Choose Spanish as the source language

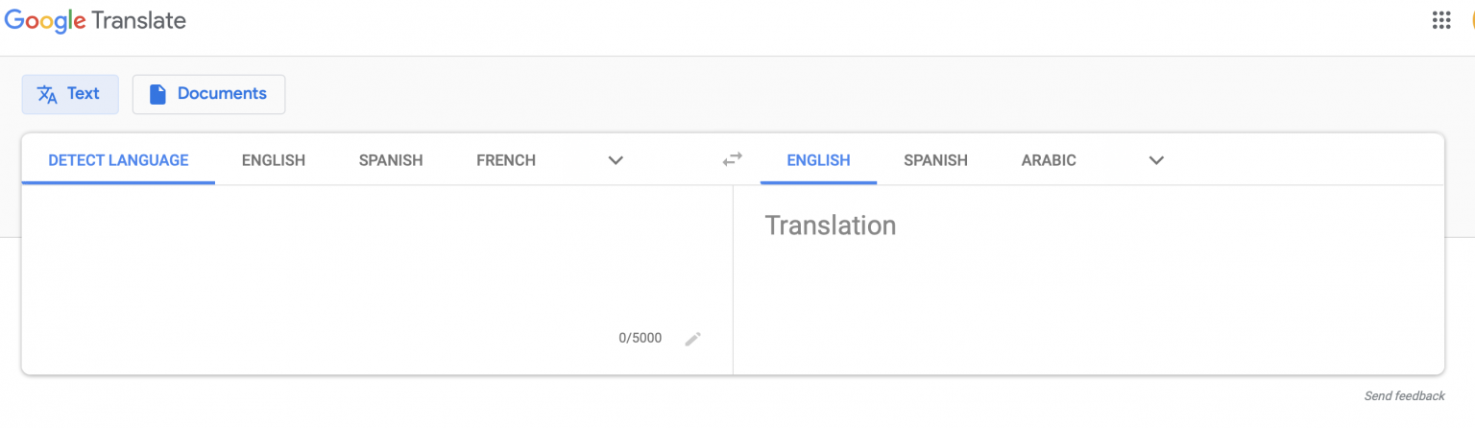pyautogui.click(x=391, y=160)
